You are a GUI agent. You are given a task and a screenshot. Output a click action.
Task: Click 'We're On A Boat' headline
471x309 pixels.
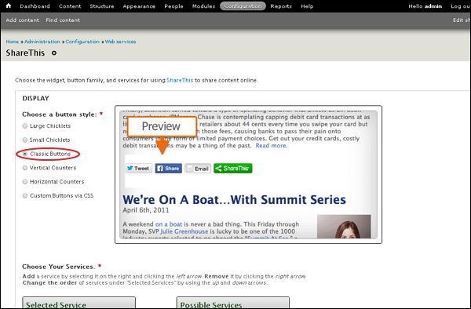(x=234, y=199)
